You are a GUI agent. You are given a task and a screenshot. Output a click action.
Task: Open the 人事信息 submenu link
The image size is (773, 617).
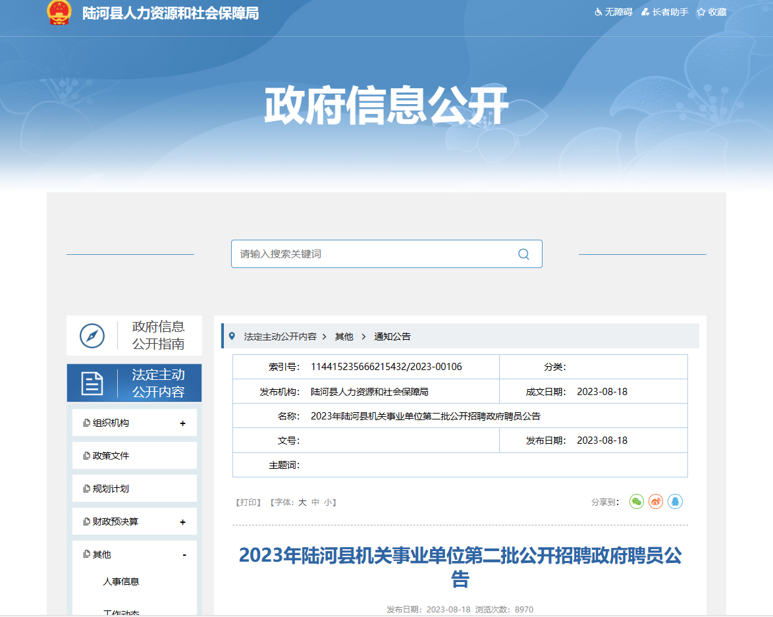(x=121, y=581)
